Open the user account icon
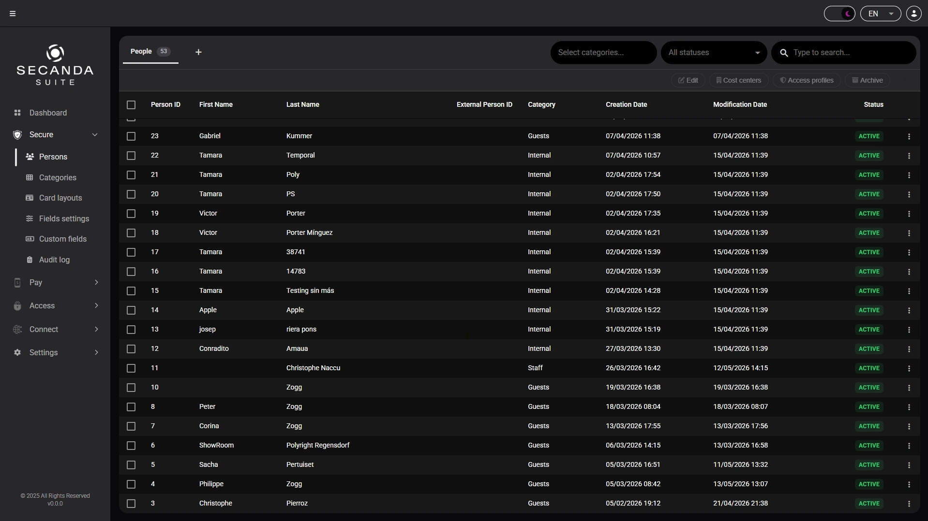 click(913, 14)
